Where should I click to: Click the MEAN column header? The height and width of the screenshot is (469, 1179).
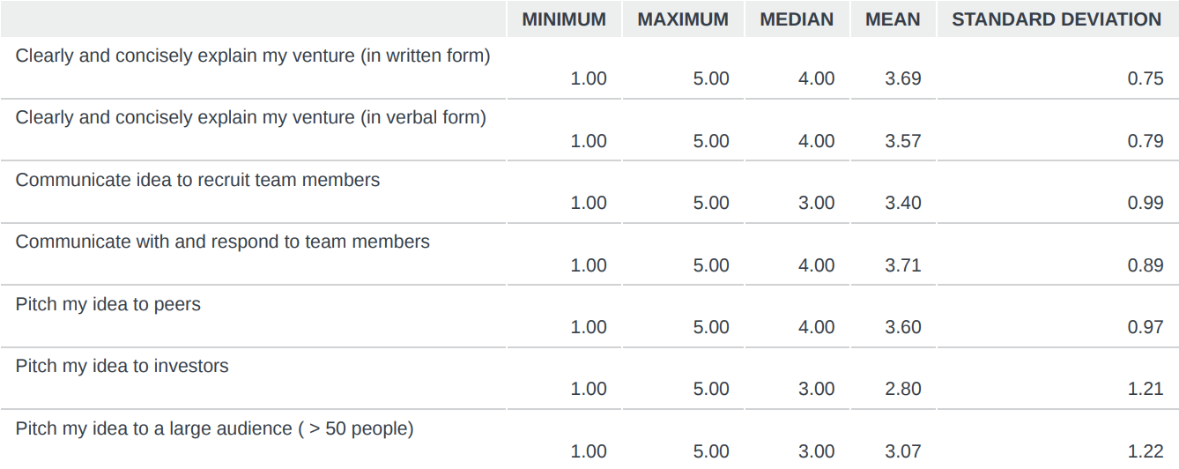893,19
